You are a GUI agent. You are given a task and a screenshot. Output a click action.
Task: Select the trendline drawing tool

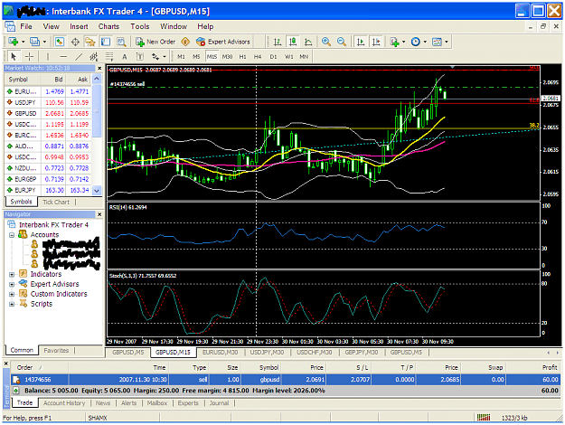pyautogui.click(x=79, y=57)
